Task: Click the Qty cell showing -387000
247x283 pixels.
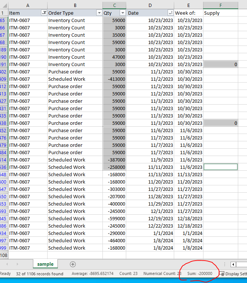Action: pyautogui.click(x=115, y=160)
